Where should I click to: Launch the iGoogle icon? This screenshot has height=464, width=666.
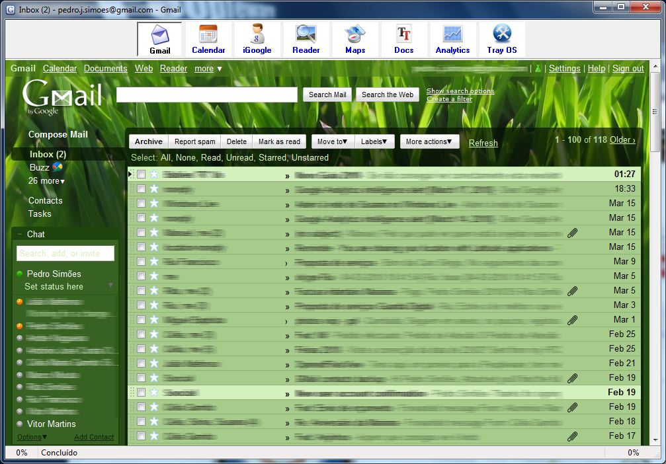click(x=257, y=34)
